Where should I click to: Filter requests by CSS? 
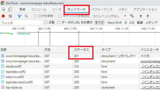tap(132, 23)
